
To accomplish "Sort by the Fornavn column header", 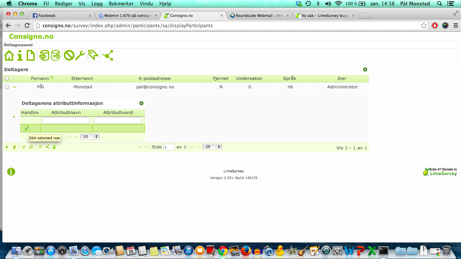I will pos(40,78).
